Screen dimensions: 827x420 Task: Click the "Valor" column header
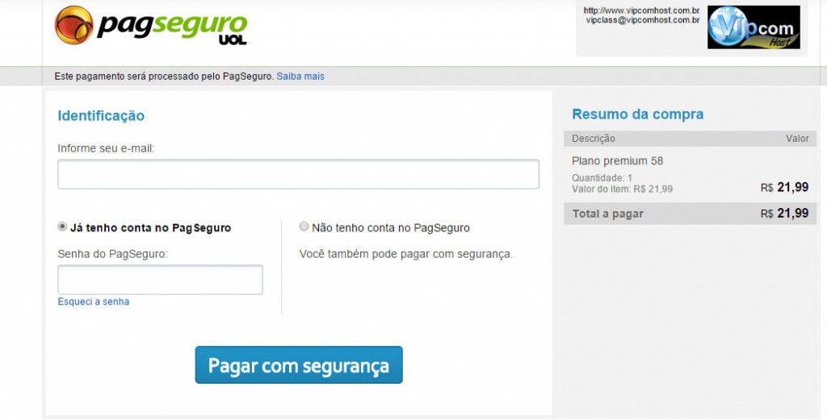(x=797, y=139)
